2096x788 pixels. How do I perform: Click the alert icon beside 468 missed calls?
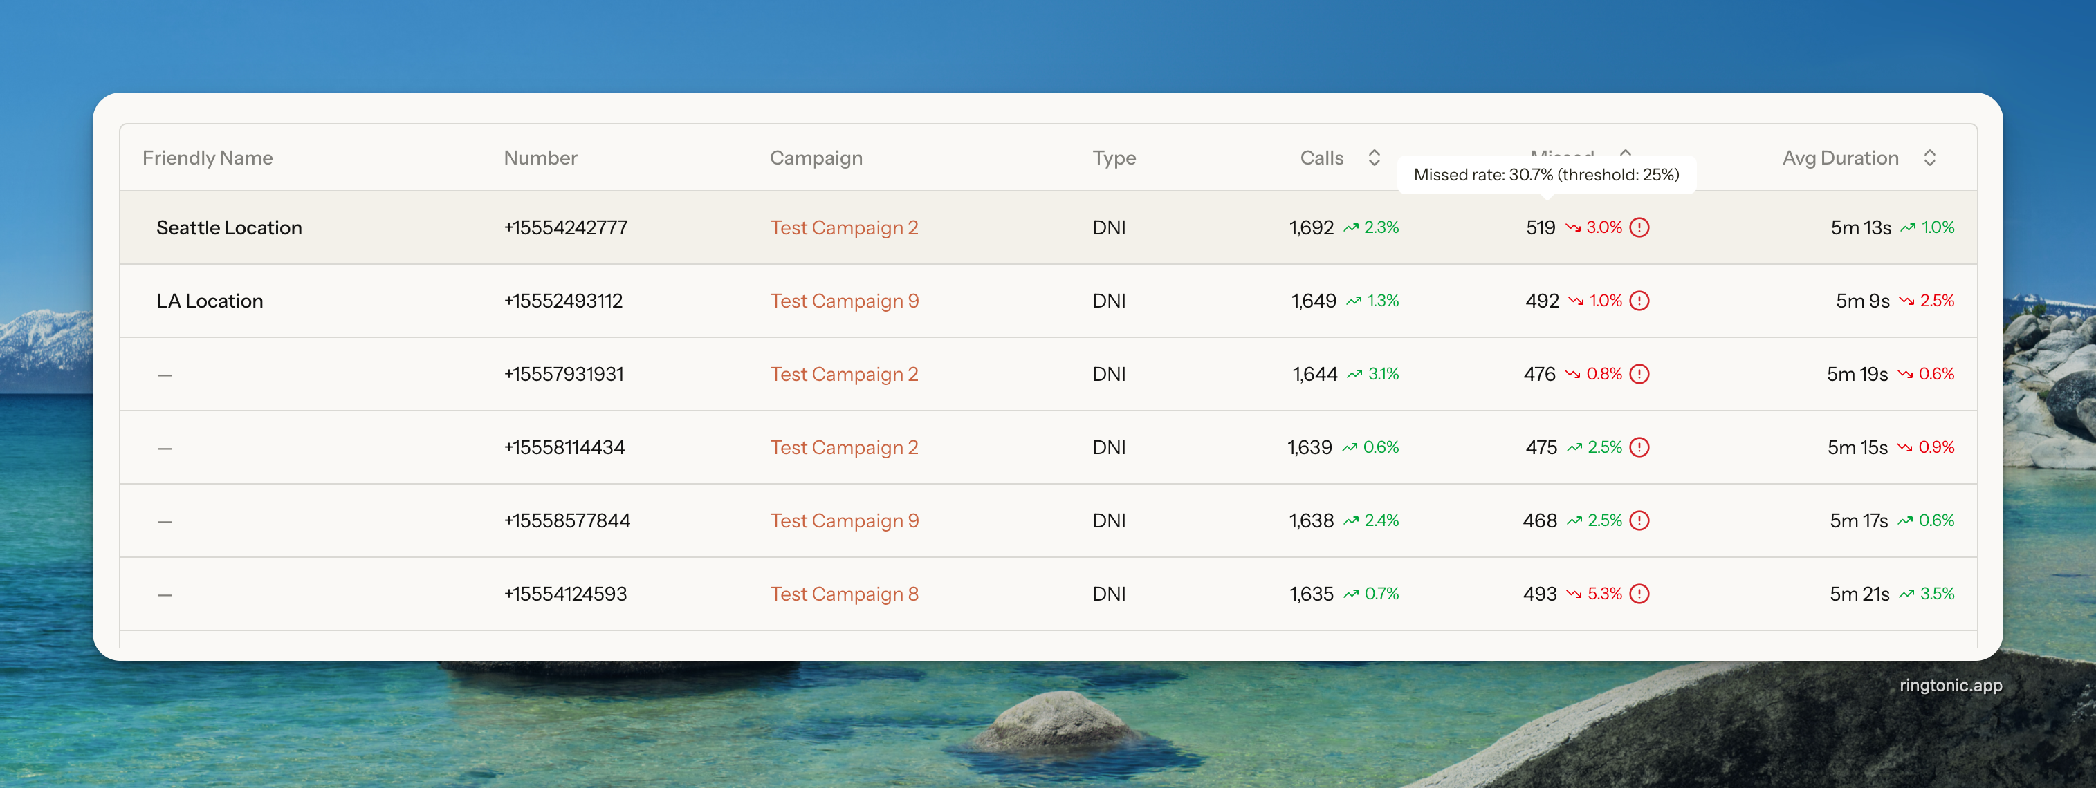click(x=1639, y=520)
